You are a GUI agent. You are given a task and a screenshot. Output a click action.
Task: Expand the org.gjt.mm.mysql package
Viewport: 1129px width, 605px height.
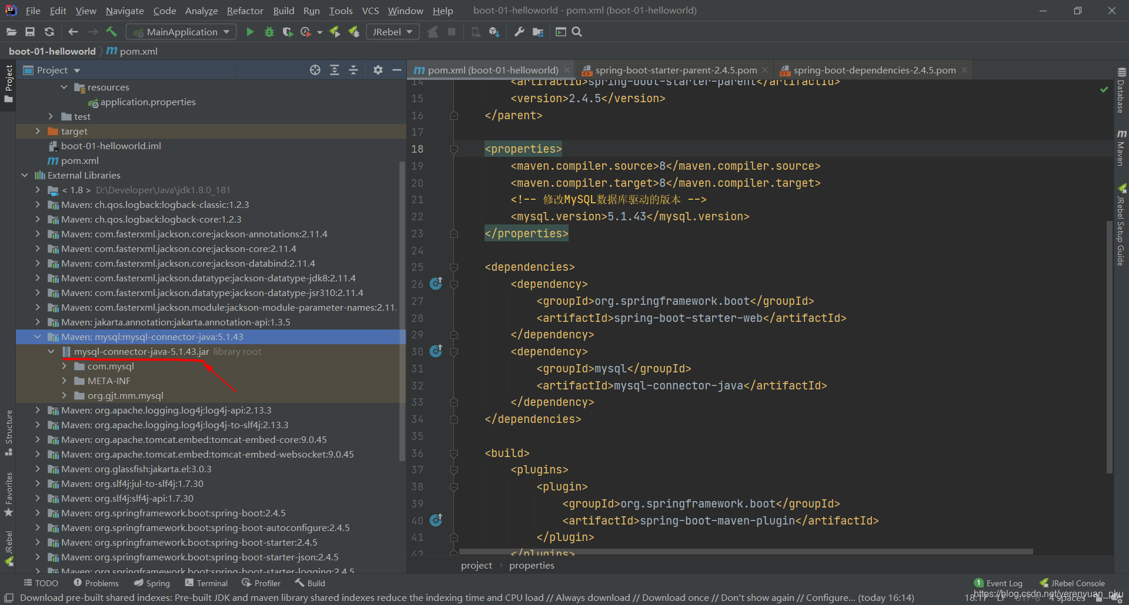point(64,396)
